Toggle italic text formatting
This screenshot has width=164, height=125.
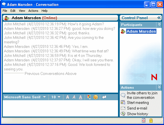click(74, 97)
